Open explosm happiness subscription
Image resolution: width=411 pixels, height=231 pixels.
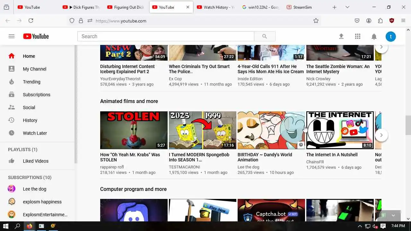(x=37, y=202)
